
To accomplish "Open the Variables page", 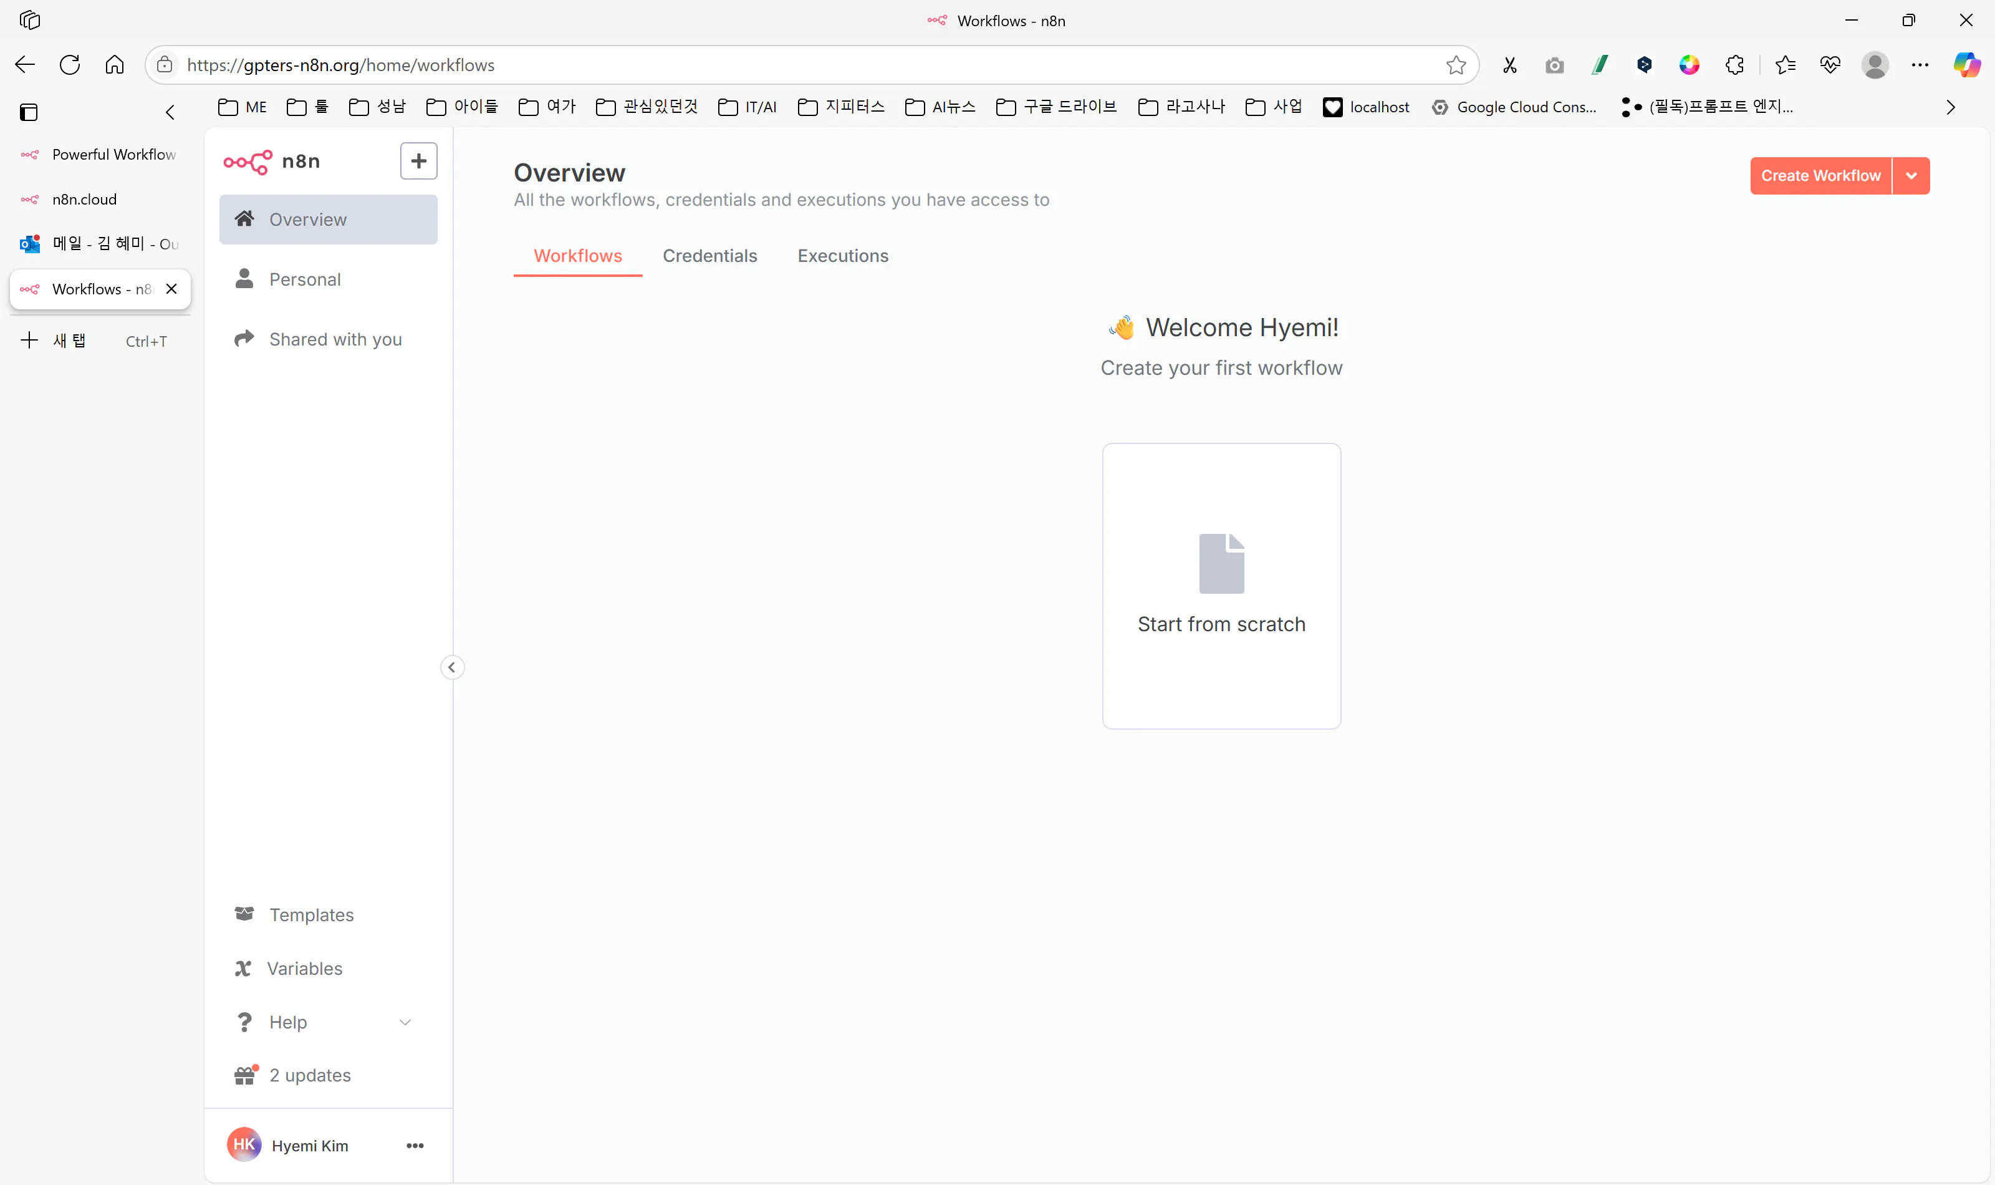I will click(x=304, y=968).
